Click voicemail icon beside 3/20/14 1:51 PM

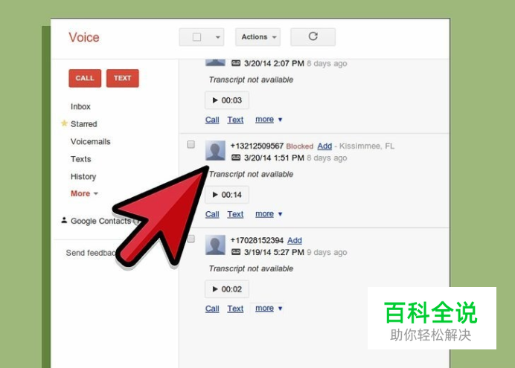pyautogui.click(x=236, y=158)
